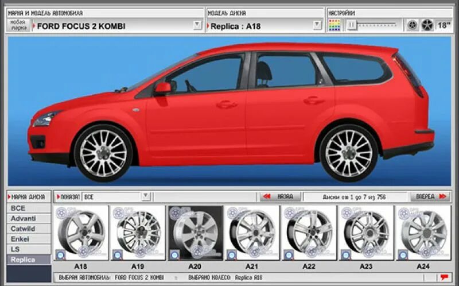This screenshot has height=286, width=459.
Task: Choose the A22 wheel thumbnail
Action: point(309,233)
